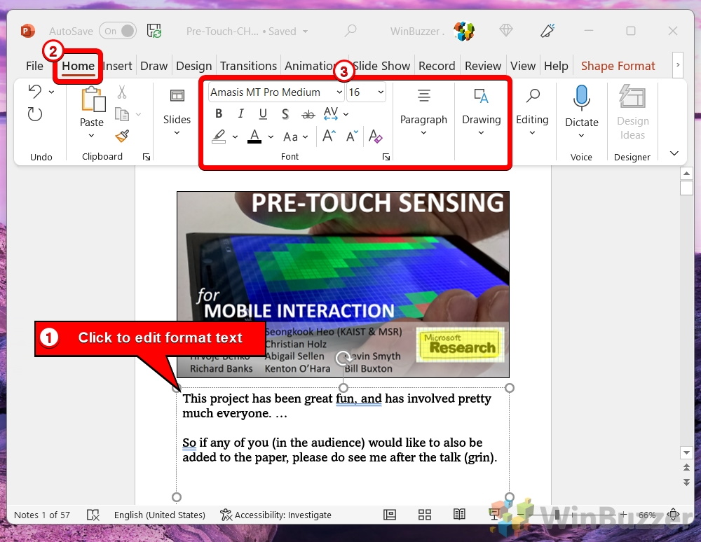Expand the Undo history arrow
Image resolution: width=701 pixels, height=542 pixels.
point(51,92)
